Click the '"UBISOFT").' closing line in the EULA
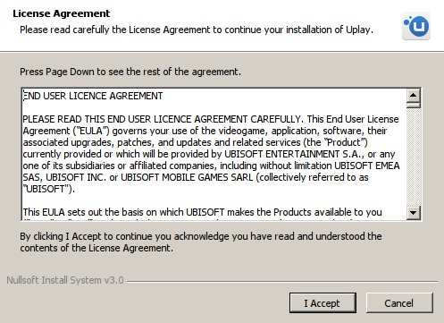Viewport: 444px width, 323px height. 49,189
